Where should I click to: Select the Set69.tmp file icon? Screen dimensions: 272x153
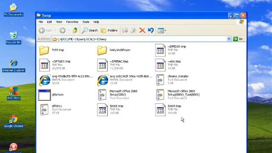[x=160, y=110]
